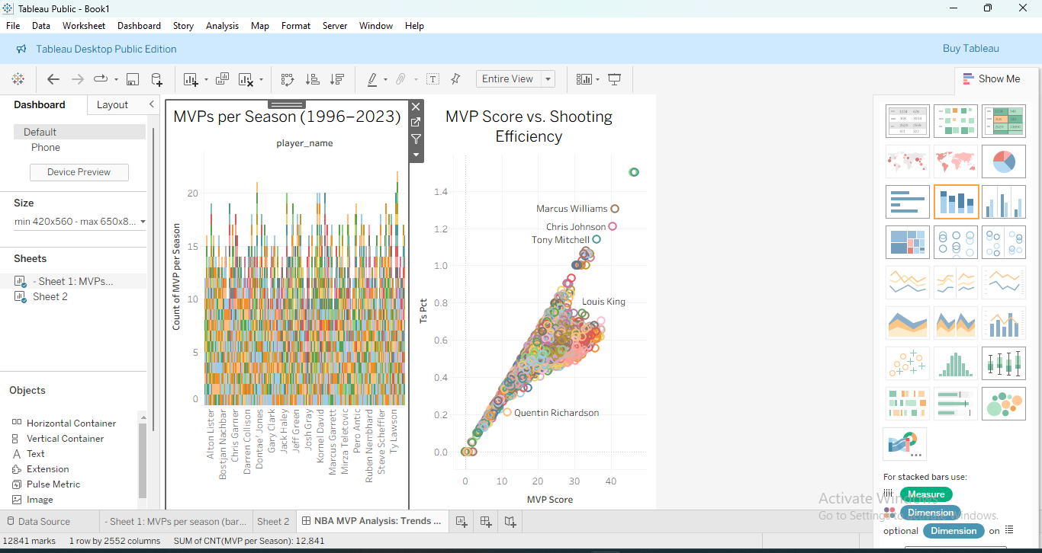1042x553 pixels.
Task: Enter presentation mode icon
Action: 615,79
